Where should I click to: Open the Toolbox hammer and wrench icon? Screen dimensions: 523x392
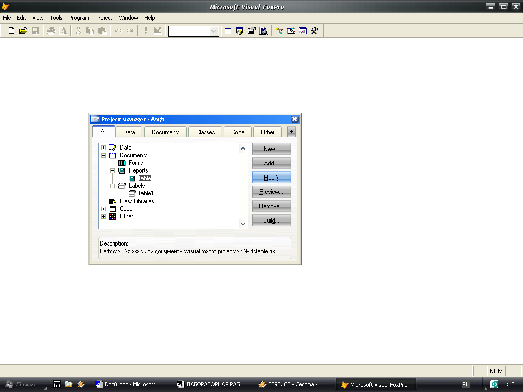click(315, 31)
